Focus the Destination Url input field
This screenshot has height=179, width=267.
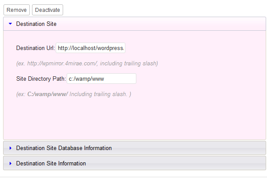[x=91, y=48]
